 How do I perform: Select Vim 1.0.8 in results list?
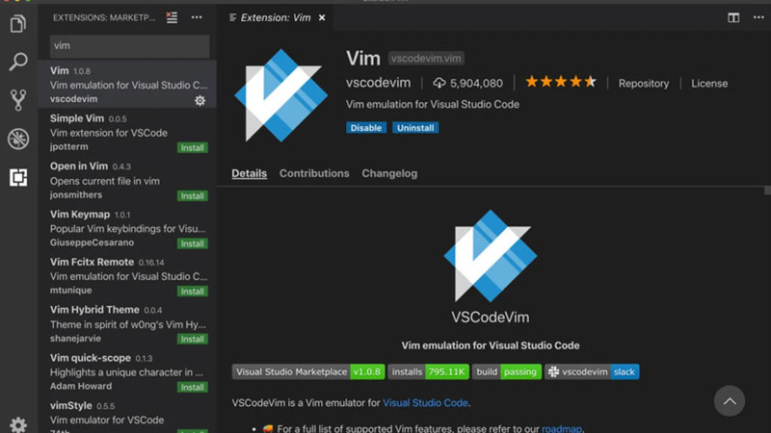[127, 84]
